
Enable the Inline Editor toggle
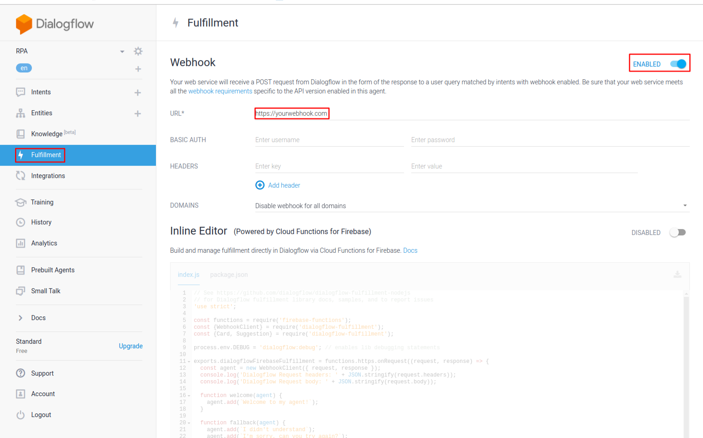(x=677, y=232)
